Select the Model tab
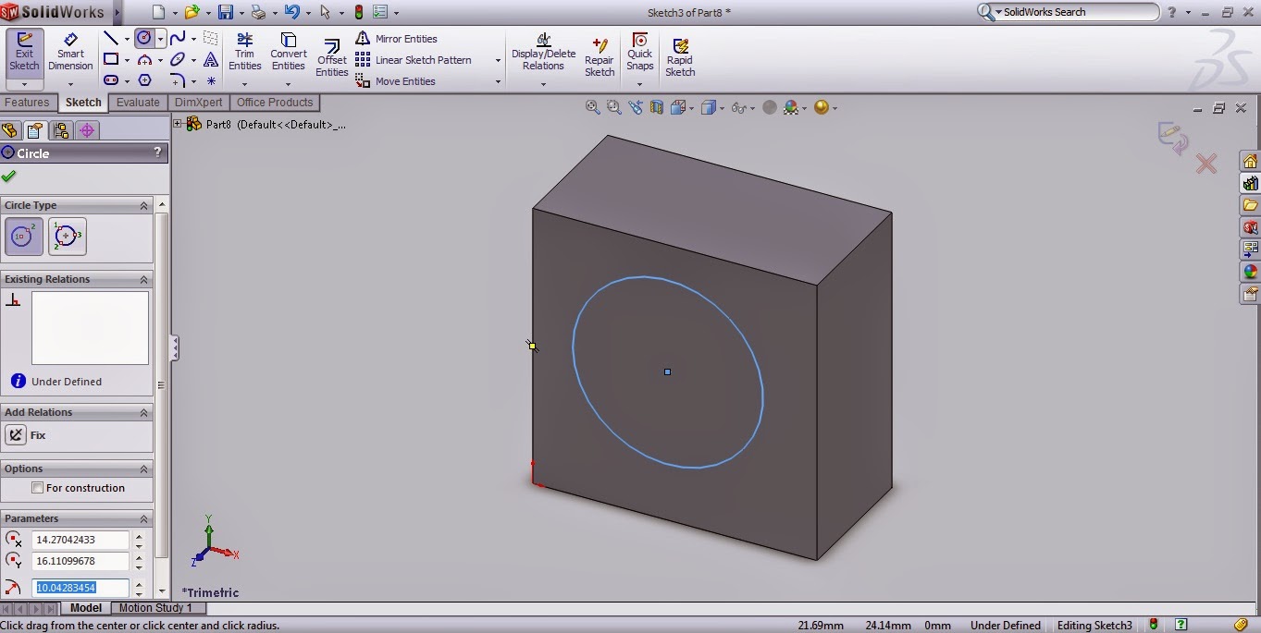 point(86,608)
